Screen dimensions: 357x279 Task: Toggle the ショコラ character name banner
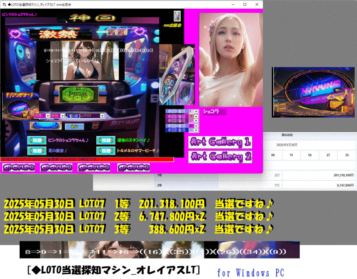pyautogui.click(x=214, y=112)
